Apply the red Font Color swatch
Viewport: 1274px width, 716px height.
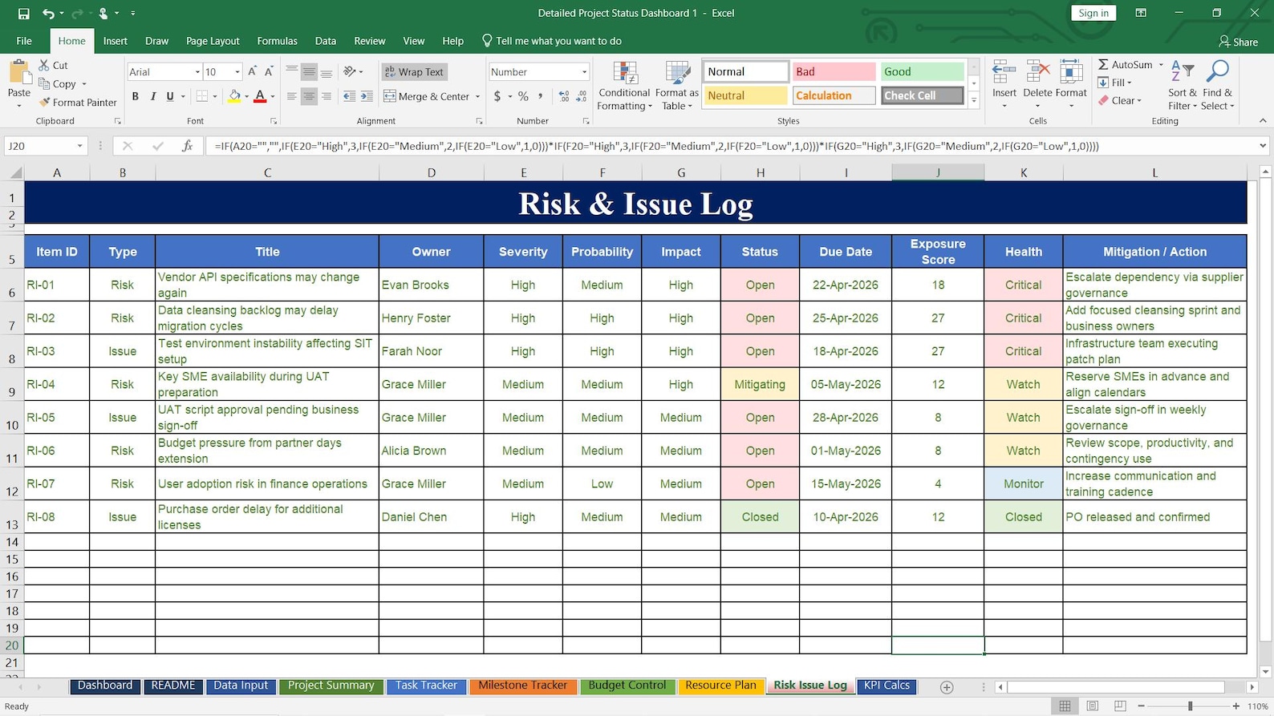coord(260,96)
